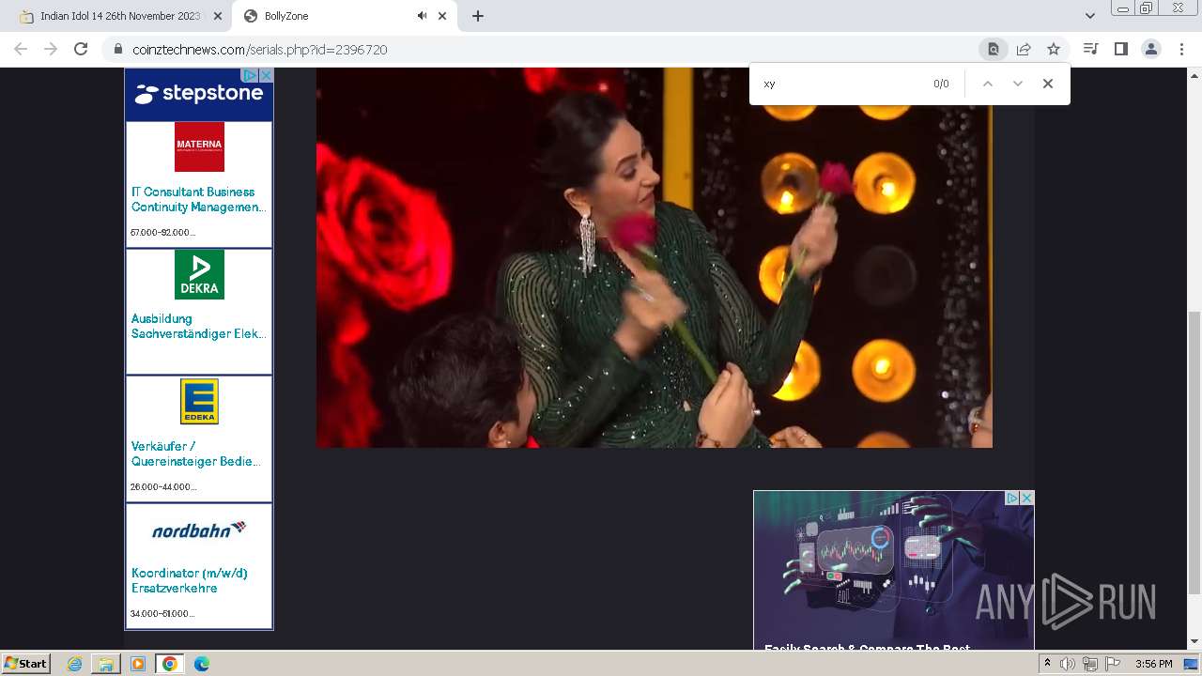Close the stepstone sidebar ad
Viewport: 1202px width, 676px height.
(x=266, y=74)
